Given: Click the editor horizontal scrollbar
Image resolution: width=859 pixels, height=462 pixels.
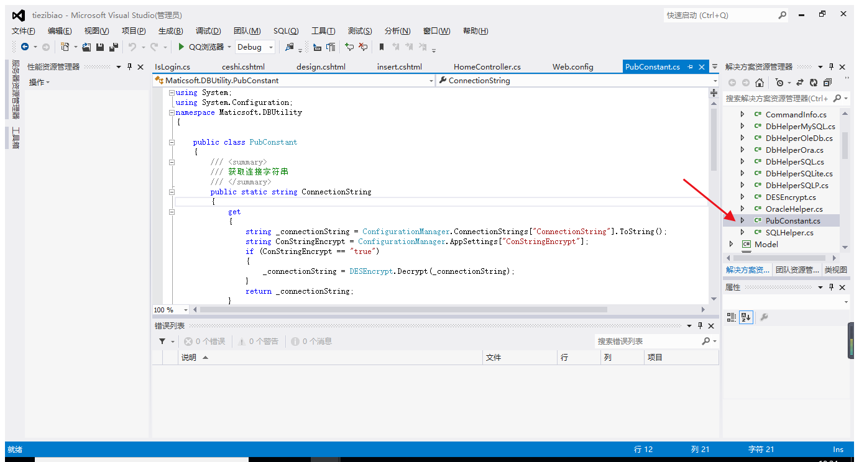Looking at the screenshot, I should (x=403, y=309).
